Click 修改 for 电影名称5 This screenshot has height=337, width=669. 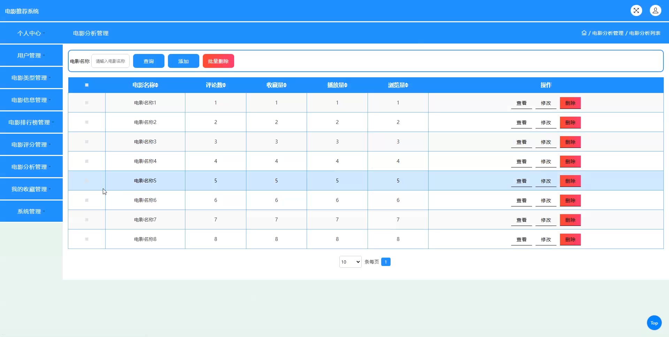[546, 181]
